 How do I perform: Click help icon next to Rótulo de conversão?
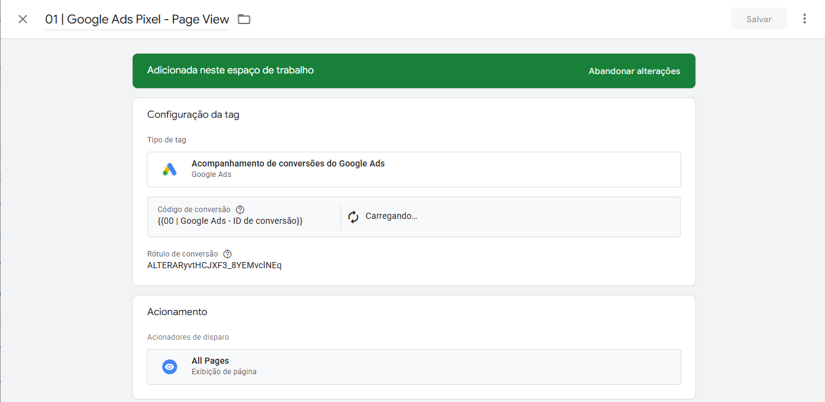tap(228, 254)
